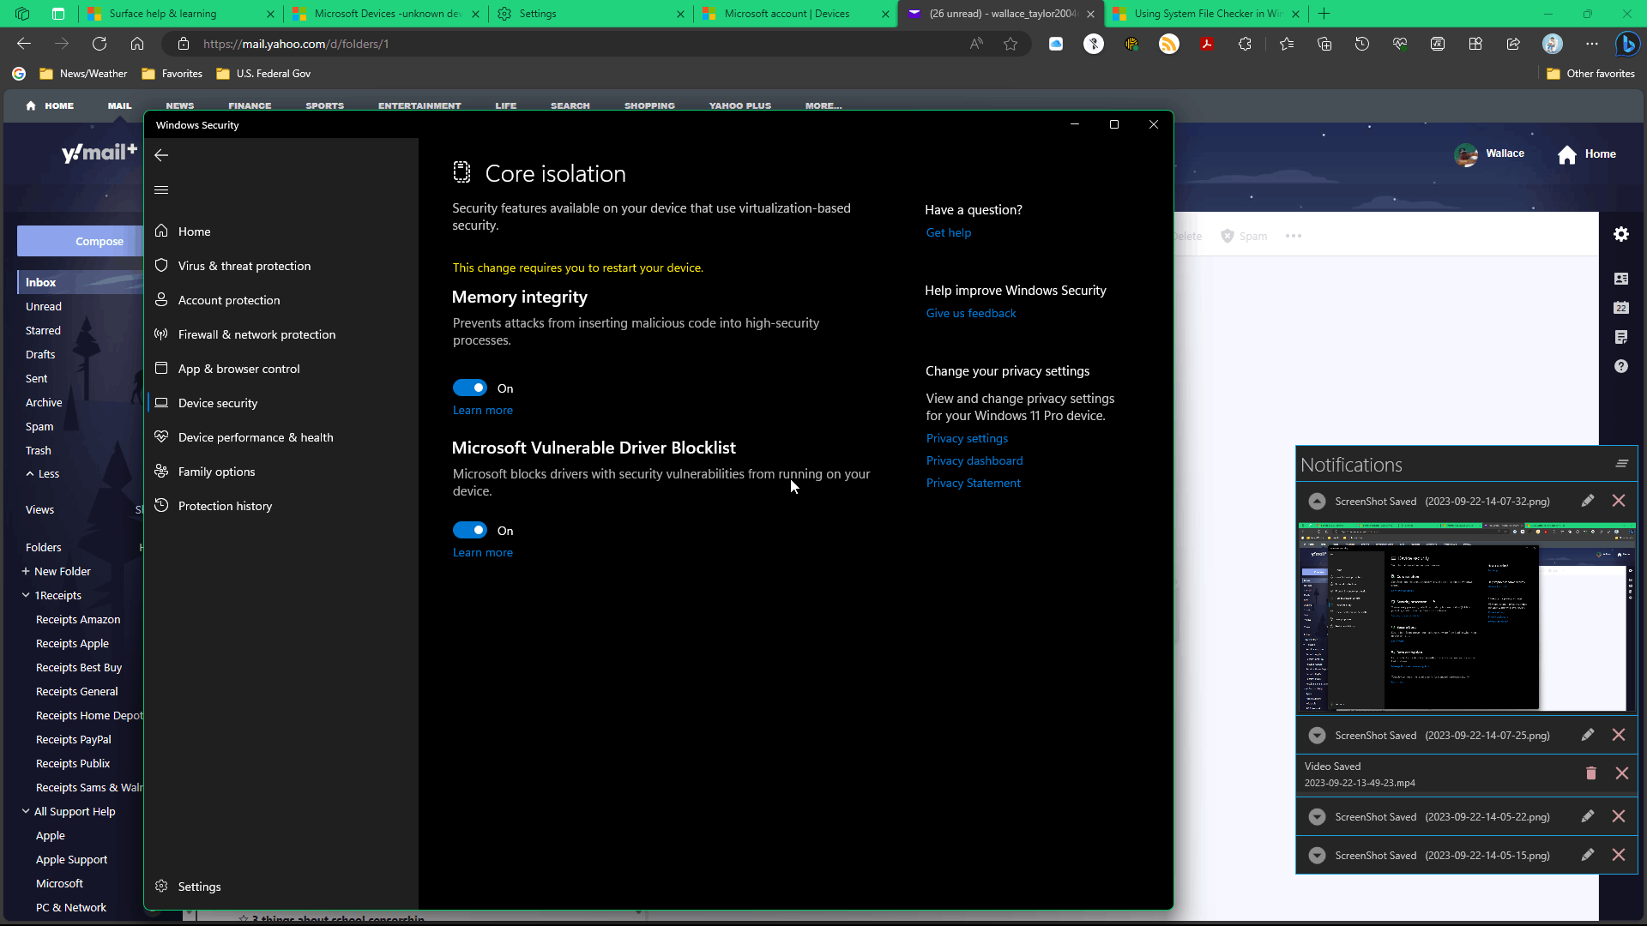The image size is (1647, 926).
Task: Open Device performance & health
Action: 255,437
